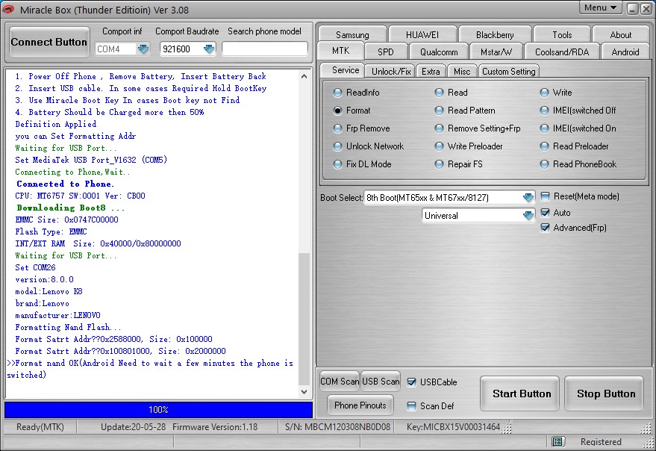Screen dimensions: 656x451
Task: Toggle the Scan Def checkbox
Action: pyautogui.click(x=412, y=405)
